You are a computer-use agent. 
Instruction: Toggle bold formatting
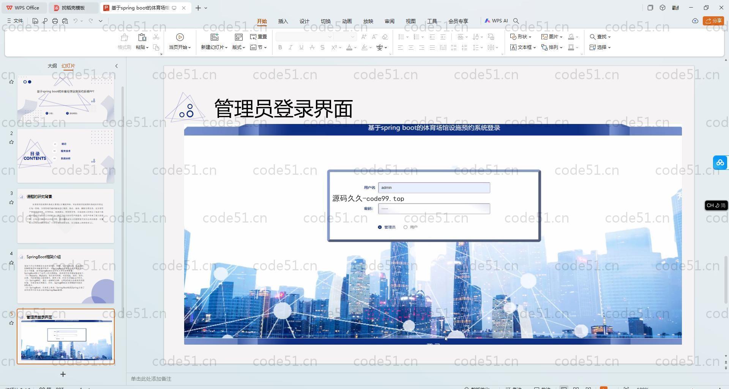[x=280, y=47]
